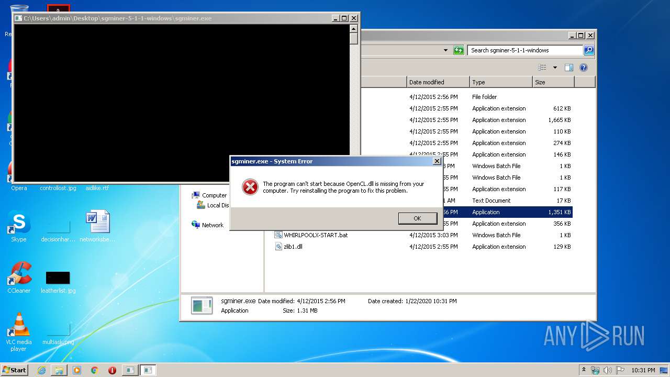
Task: Open the VLC media player desktop shortcut
Action: pos(19,332)
